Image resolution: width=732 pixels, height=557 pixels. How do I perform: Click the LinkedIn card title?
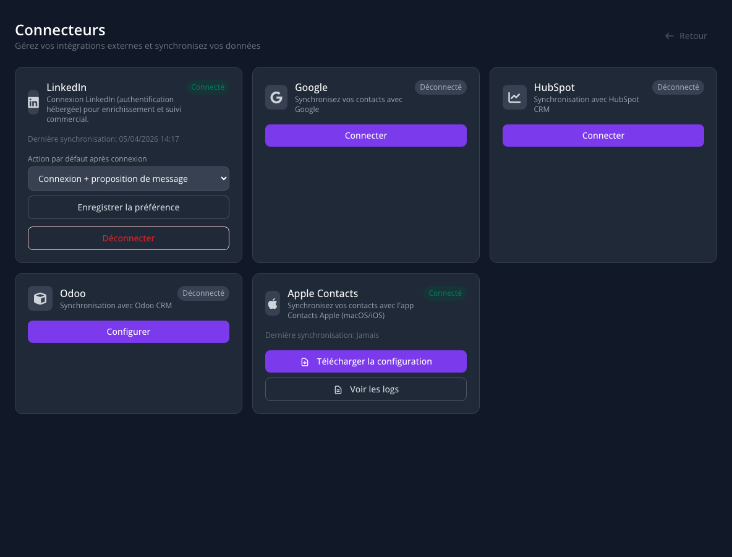(66, 87)
